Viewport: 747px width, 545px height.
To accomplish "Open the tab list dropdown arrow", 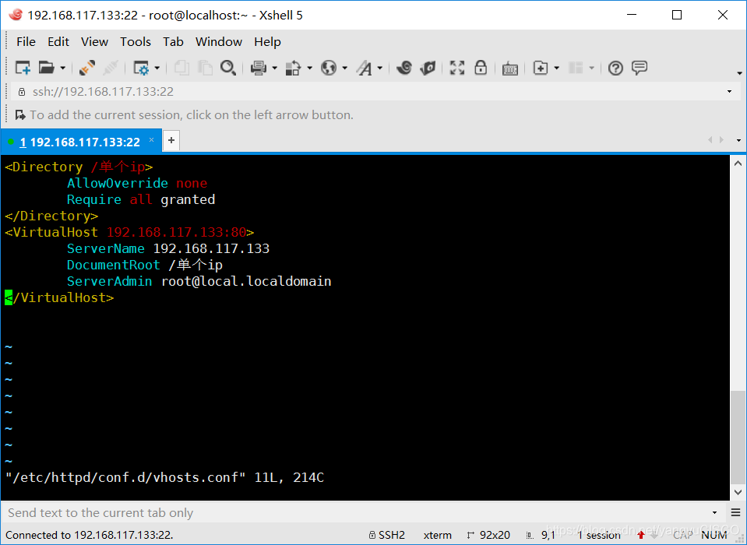I will pyautogui.click(x=739, y=140).
